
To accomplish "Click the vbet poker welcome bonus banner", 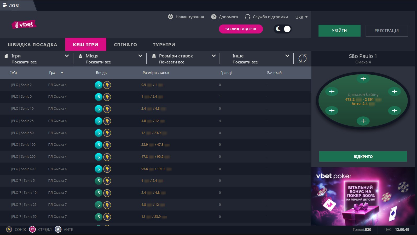I will click(363, 196).
